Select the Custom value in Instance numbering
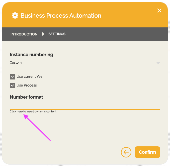The width and height of the screenshot is (170, 166). 16,63
